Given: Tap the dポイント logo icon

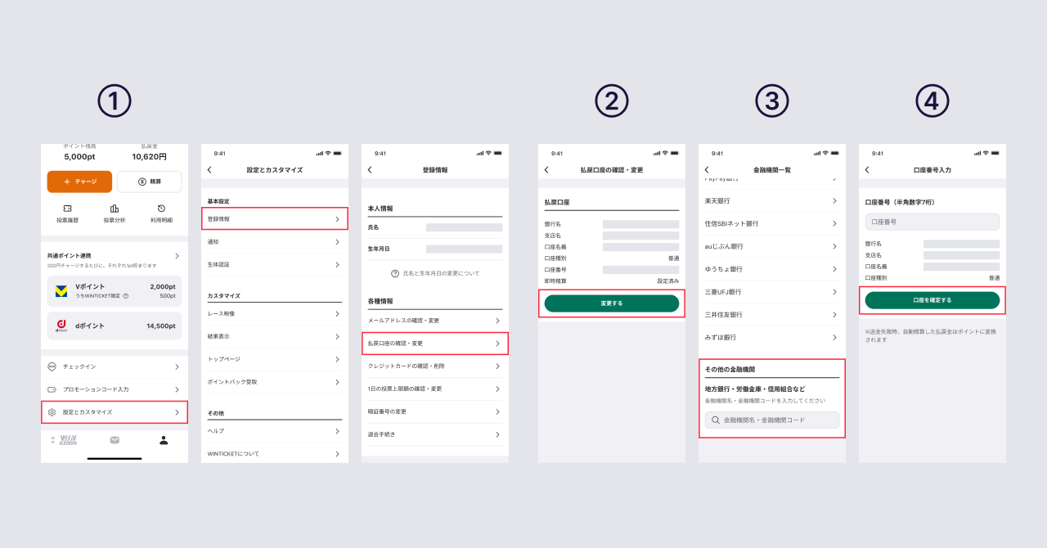Looking at the screenshot, I should click(61, 326).
